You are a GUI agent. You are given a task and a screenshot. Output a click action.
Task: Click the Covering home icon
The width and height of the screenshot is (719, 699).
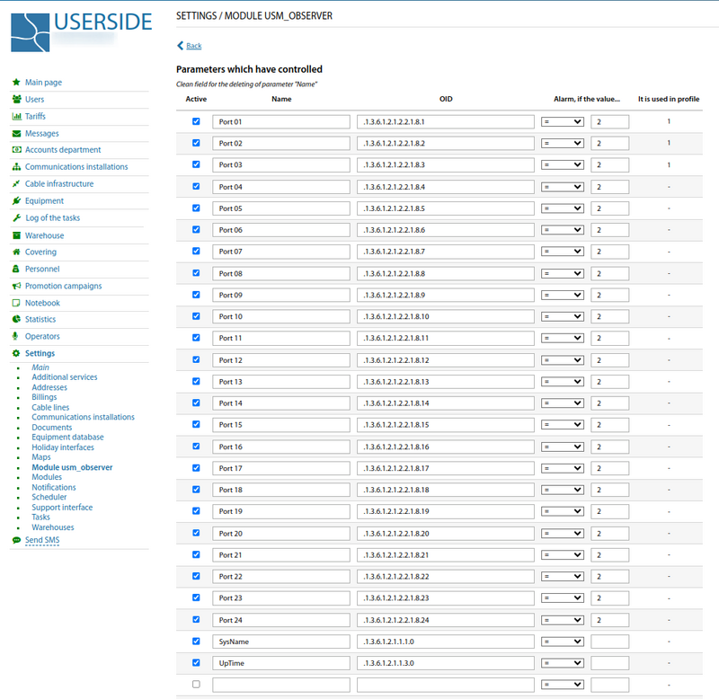[16, 252]
